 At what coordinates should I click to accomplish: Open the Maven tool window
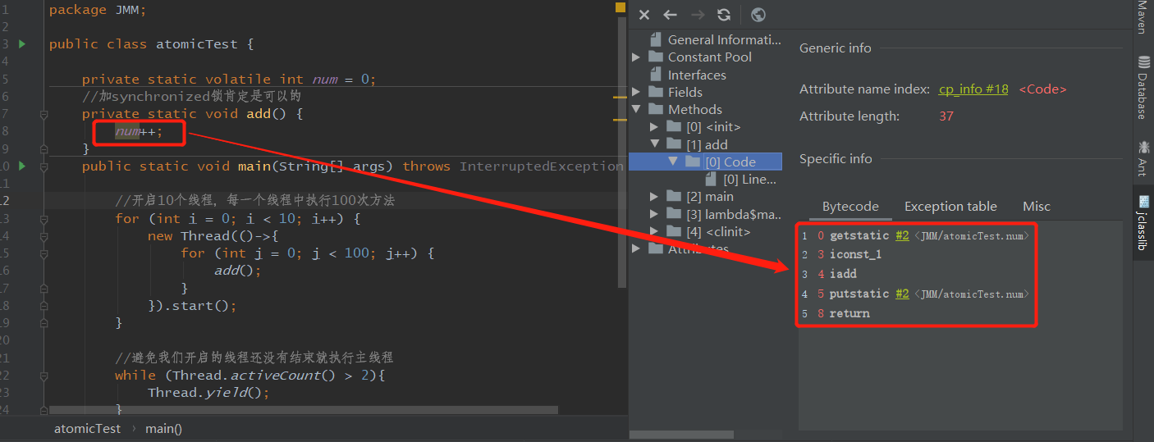tap(1143, 17)
